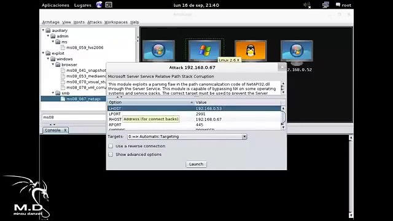Launch the attack
393x221 pixels.
point(196,164)
